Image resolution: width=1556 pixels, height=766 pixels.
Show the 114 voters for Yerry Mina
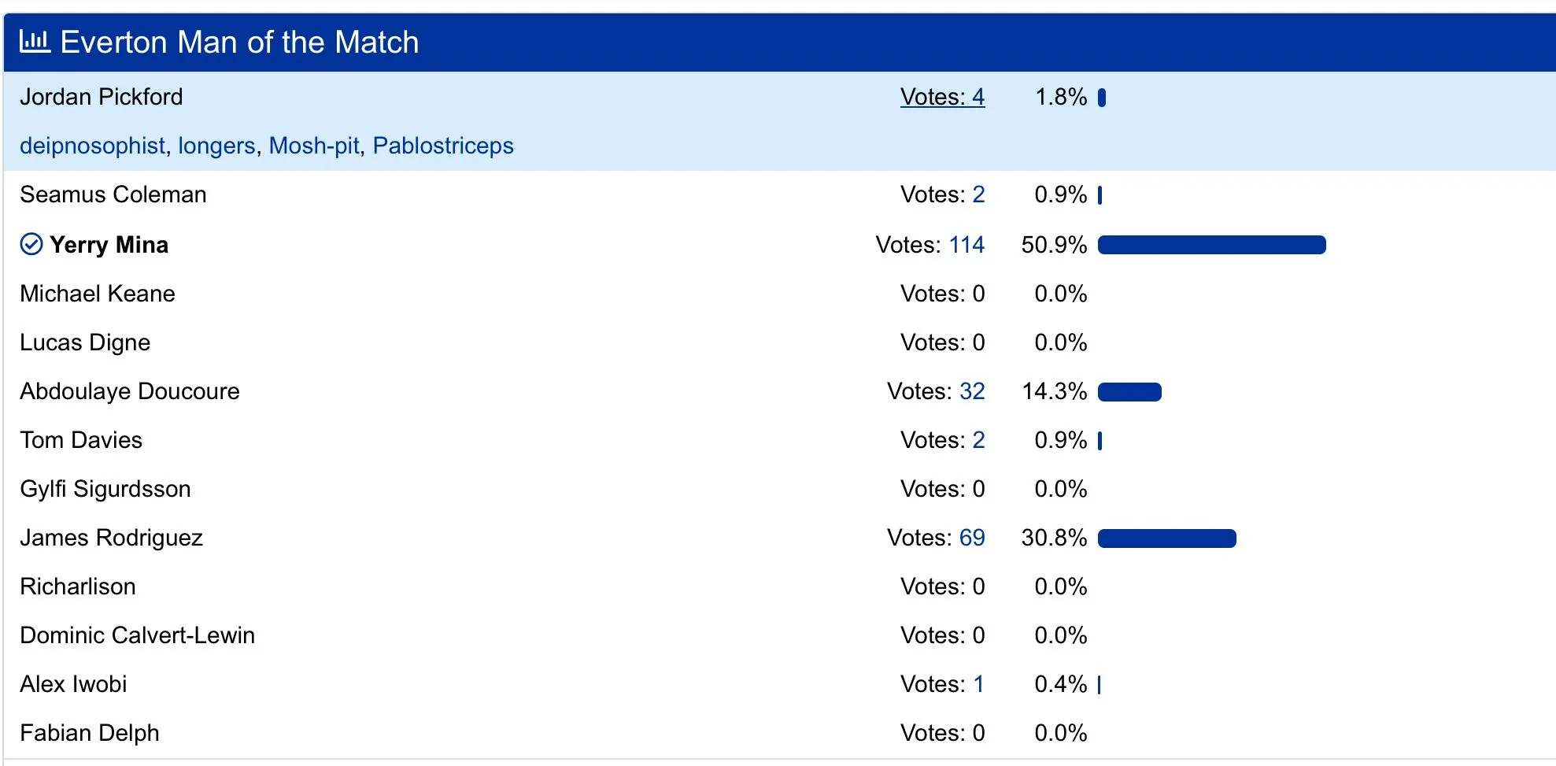point(966,245)
